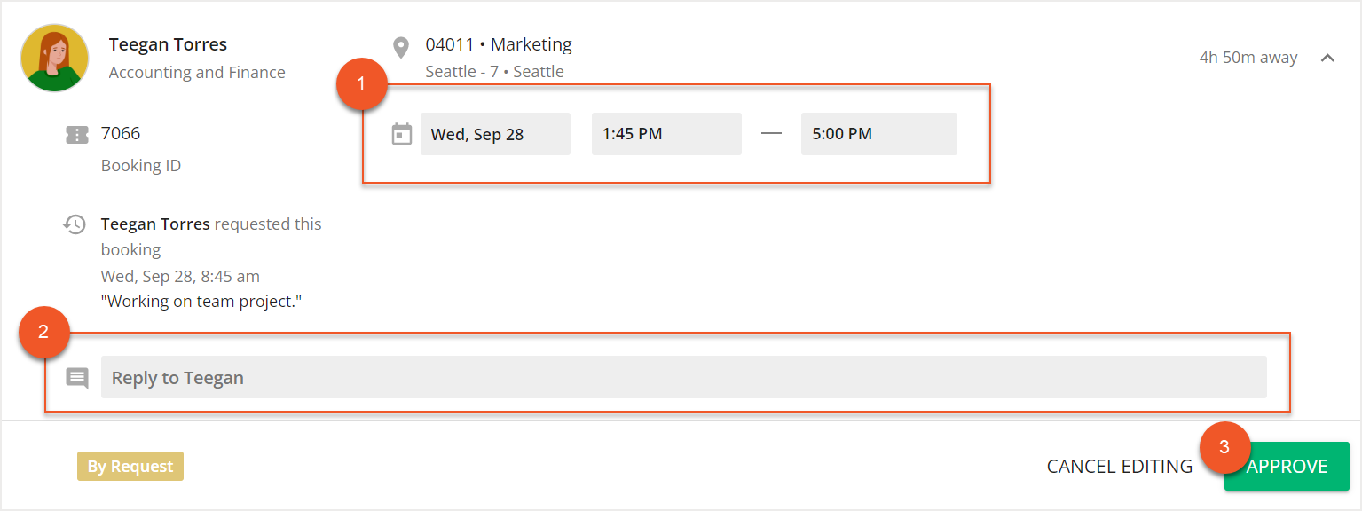This screenshot has height=511, width=1362.
Task: Click the By Request status badge
Action: [130, 466]
